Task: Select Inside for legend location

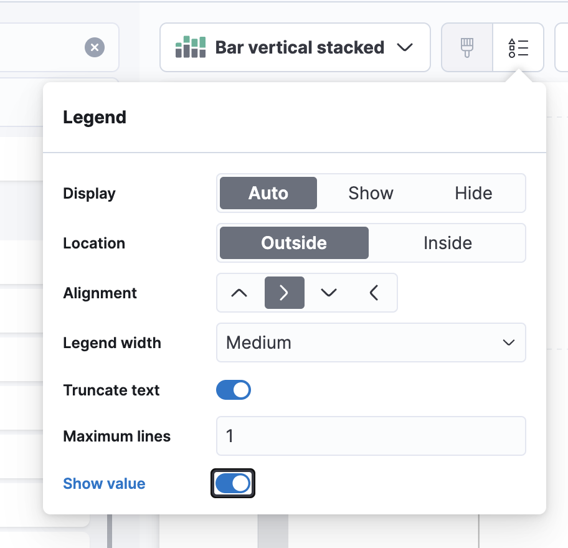Action: pyautogui.click(x=448, y=243)
